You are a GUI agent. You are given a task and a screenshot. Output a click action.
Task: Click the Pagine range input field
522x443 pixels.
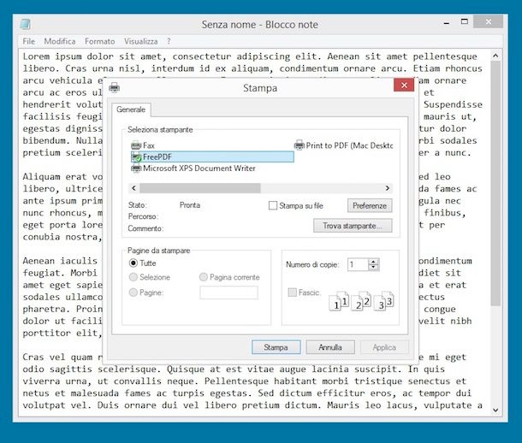pos(228,292)
